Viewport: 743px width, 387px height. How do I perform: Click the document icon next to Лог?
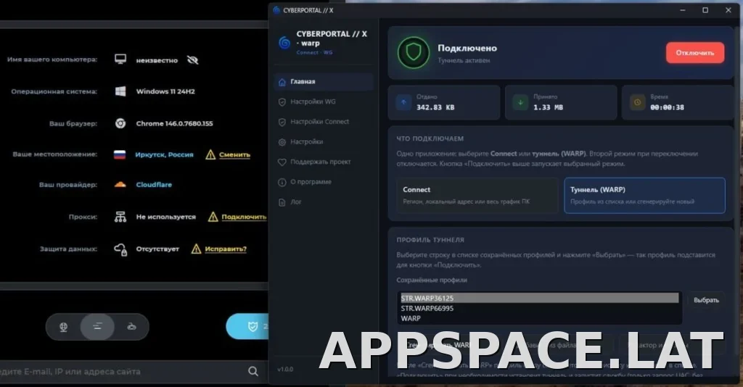(282, 202)
